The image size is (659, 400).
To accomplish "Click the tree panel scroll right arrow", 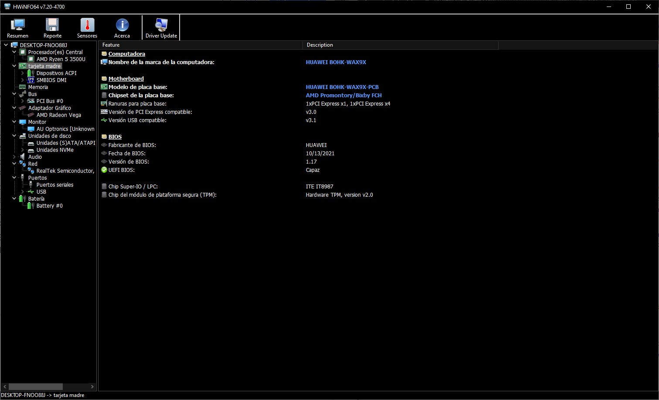I will (92, 386).
